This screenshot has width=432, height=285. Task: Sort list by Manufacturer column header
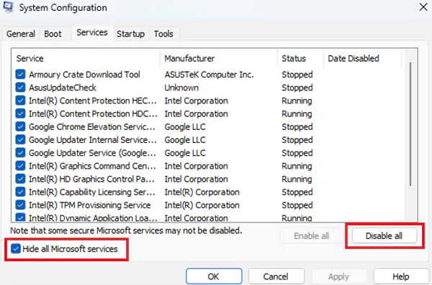coord(218,58)
